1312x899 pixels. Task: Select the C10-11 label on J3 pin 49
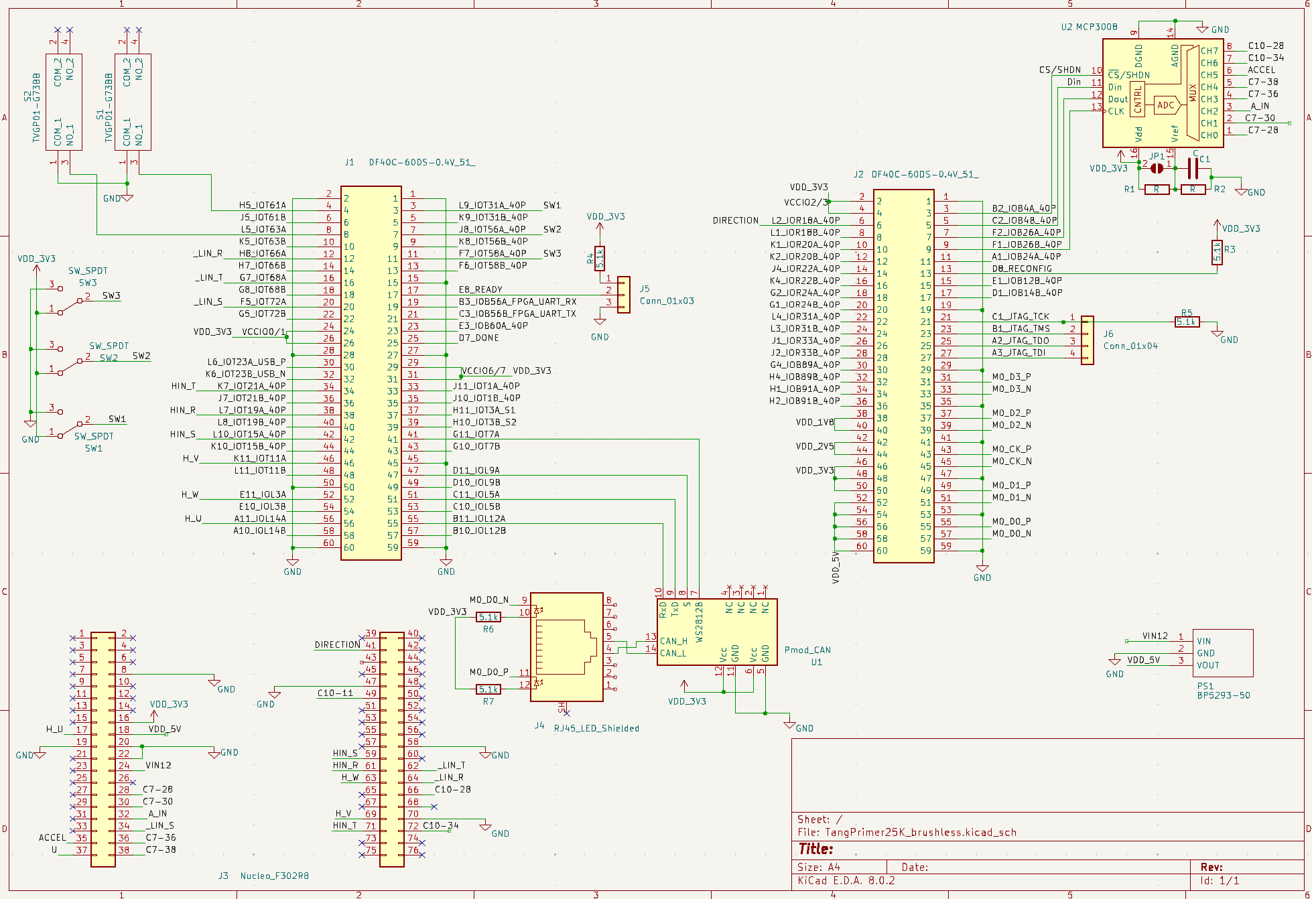point(335,693)
